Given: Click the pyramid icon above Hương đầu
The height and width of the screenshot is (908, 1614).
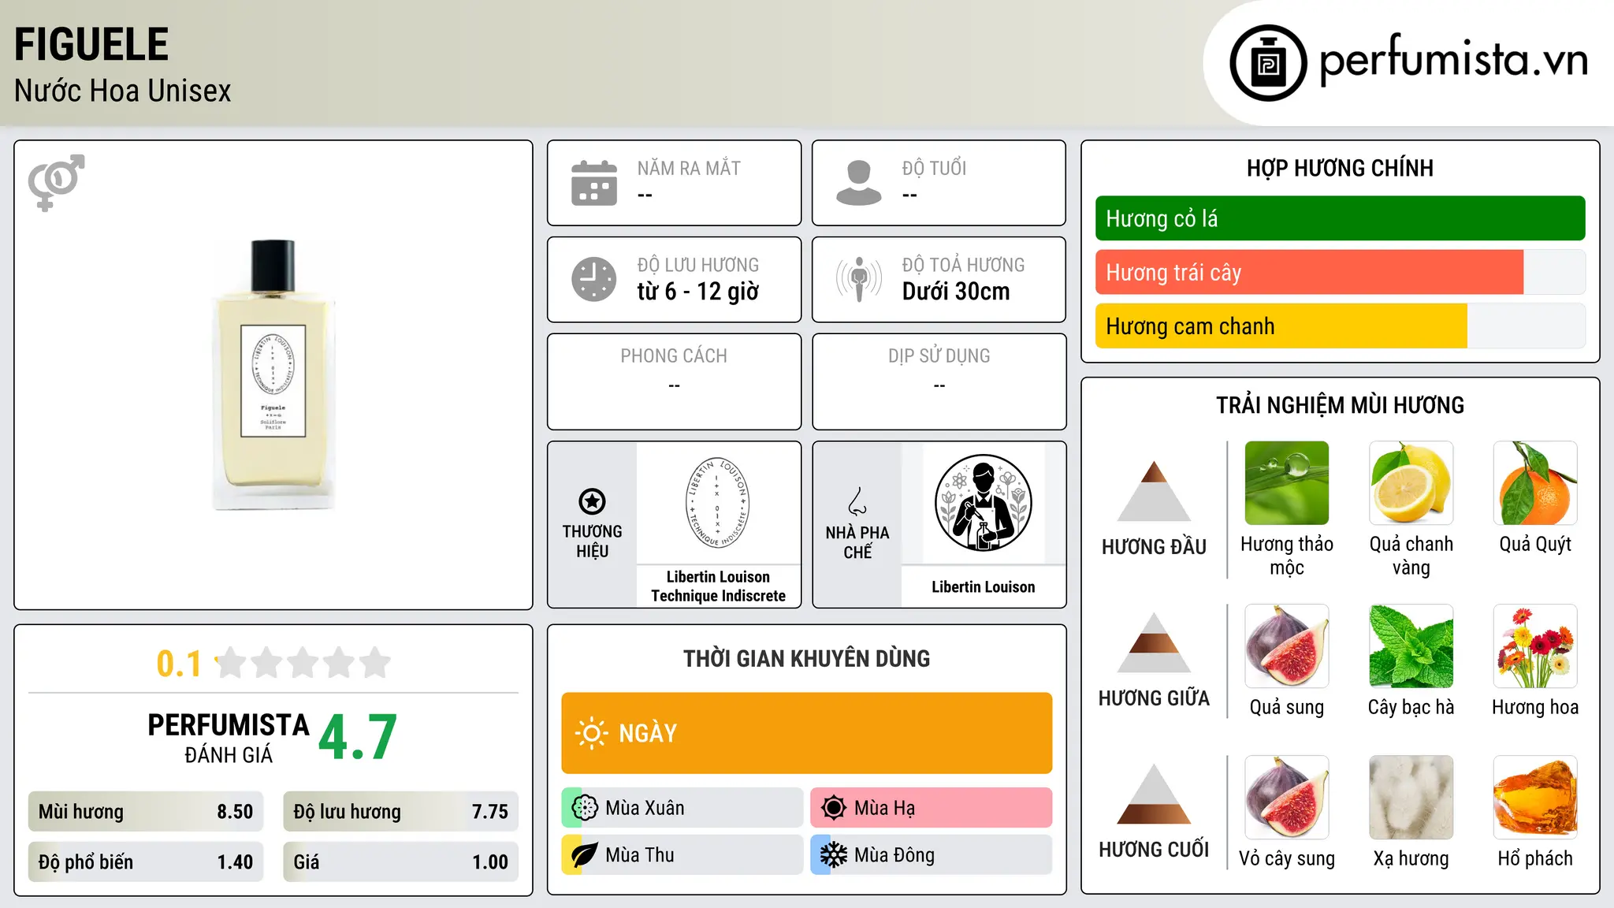Looking at the screenshot, I should [1154, 491].
